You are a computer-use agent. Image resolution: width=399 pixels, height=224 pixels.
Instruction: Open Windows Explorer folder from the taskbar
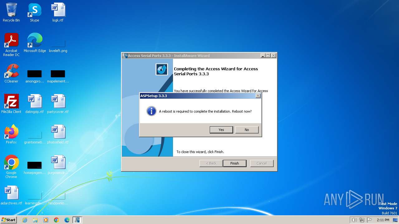35,220
